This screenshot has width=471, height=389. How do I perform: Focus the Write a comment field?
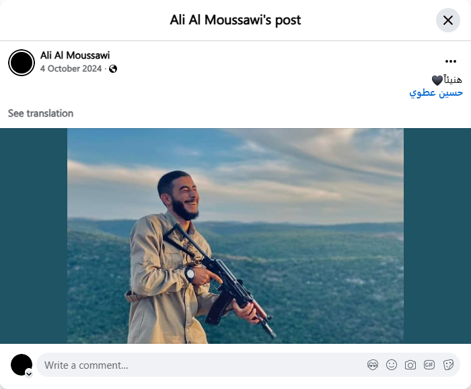pos(202,365)
